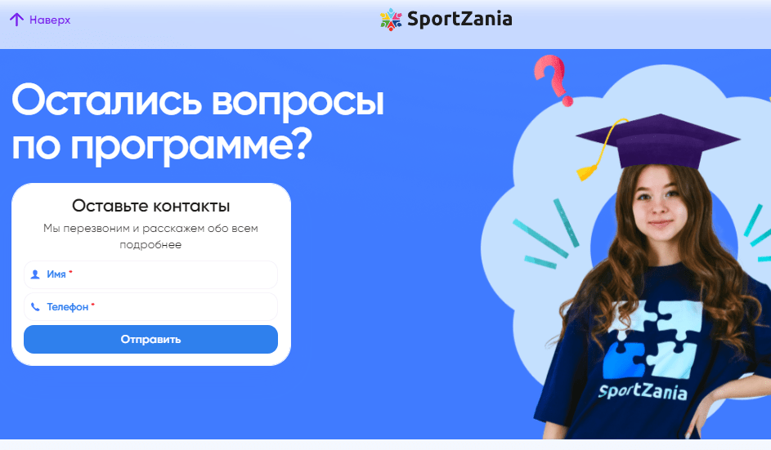Click the girl's photo
The width and height of the screenshot is (771, 450).
(x=659, y=295)
